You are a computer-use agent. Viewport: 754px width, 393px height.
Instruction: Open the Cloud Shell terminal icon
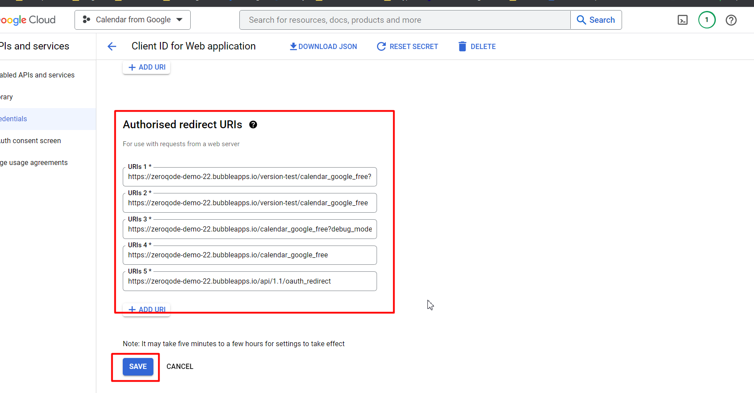pos(683,20)
